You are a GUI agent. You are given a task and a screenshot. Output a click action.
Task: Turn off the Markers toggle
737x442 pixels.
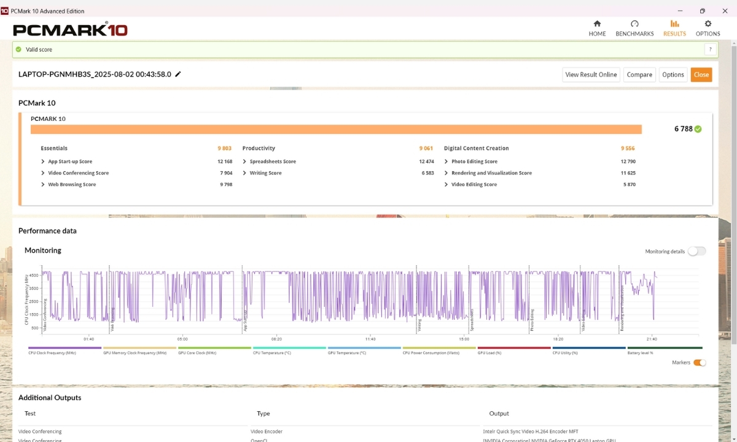point(700,363)
